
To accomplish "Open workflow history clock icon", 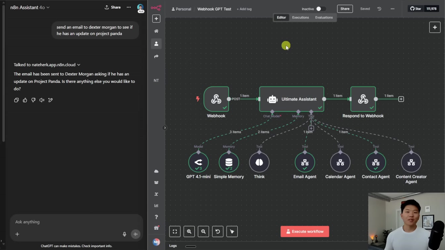I will pos(379,9).
